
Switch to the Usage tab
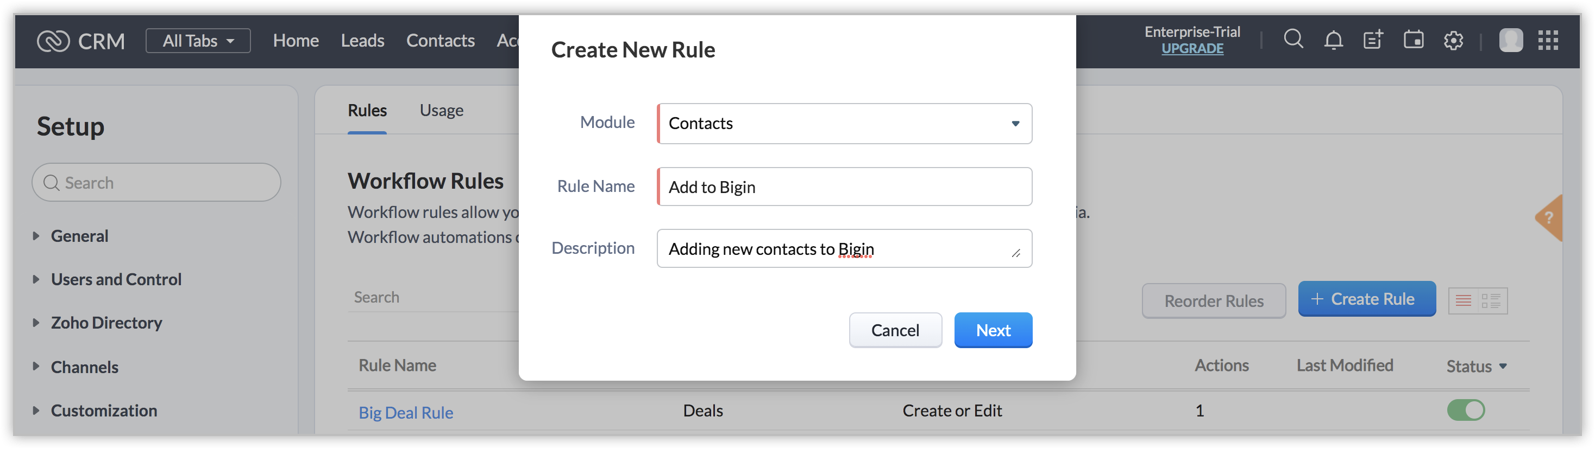(442, 110)
